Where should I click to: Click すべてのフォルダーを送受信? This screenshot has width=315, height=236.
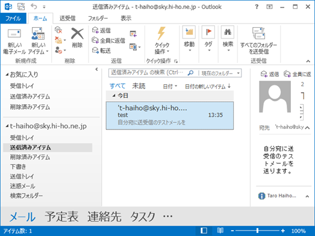pyautogui.click(x=258, y=41)
